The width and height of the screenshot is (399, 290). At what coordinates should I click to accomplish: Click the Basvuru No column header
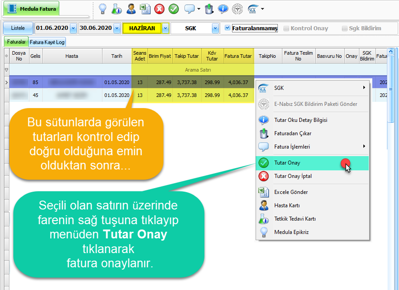point(329,56)
